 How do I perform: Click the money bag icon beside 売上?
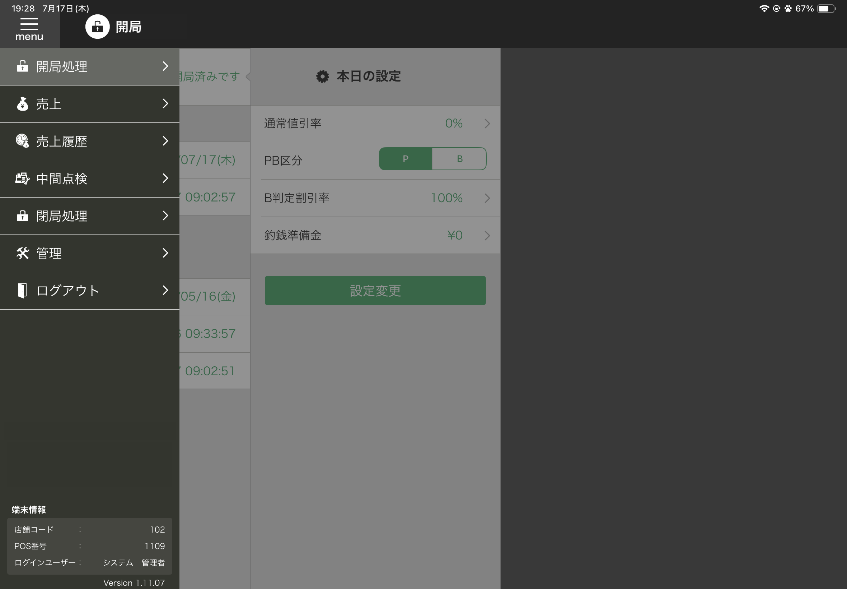pyautogui.click(x=23, y=104)
